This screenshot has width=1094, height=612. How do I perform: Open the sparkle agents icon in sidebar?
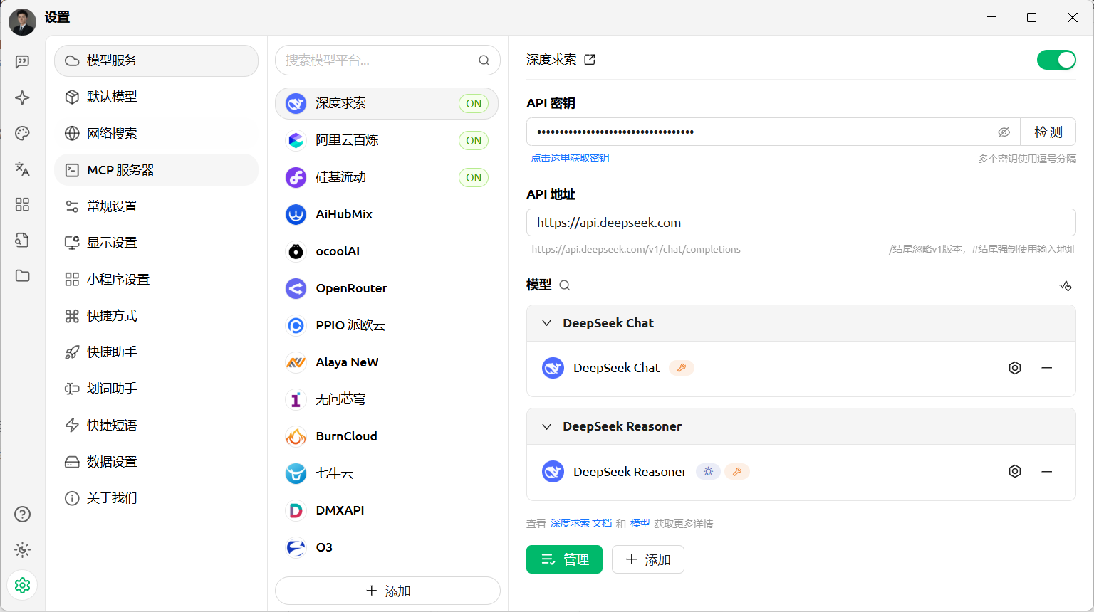(22, 97)
